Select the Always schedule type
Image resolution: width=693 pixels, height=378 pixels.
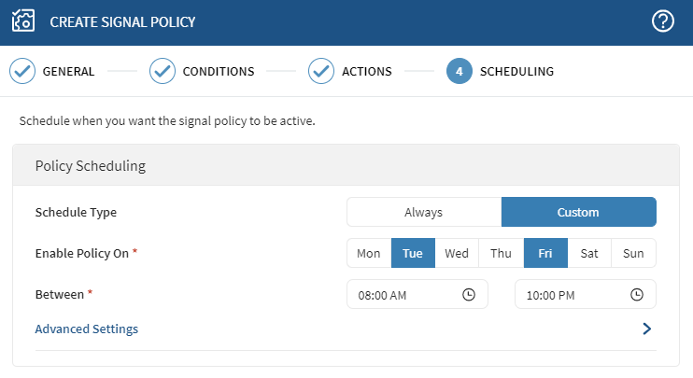click(x=423, y=212)
